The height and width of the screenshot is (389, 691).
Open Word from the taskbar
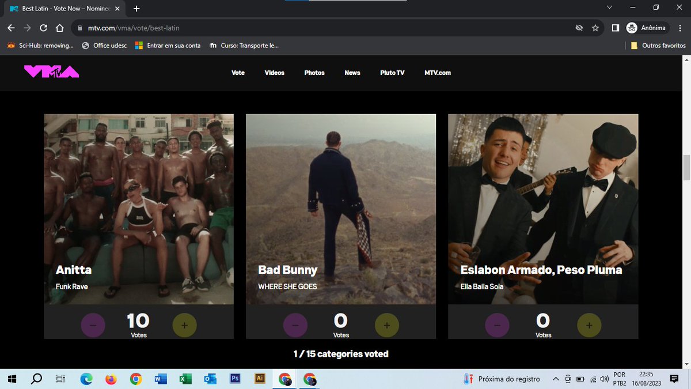(x=161, y=379)
